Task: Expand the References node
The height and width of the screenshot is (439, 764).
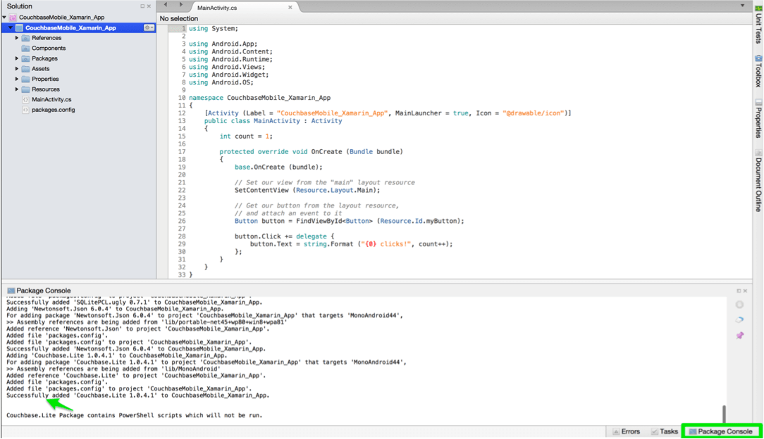Action: pos(17,37)
